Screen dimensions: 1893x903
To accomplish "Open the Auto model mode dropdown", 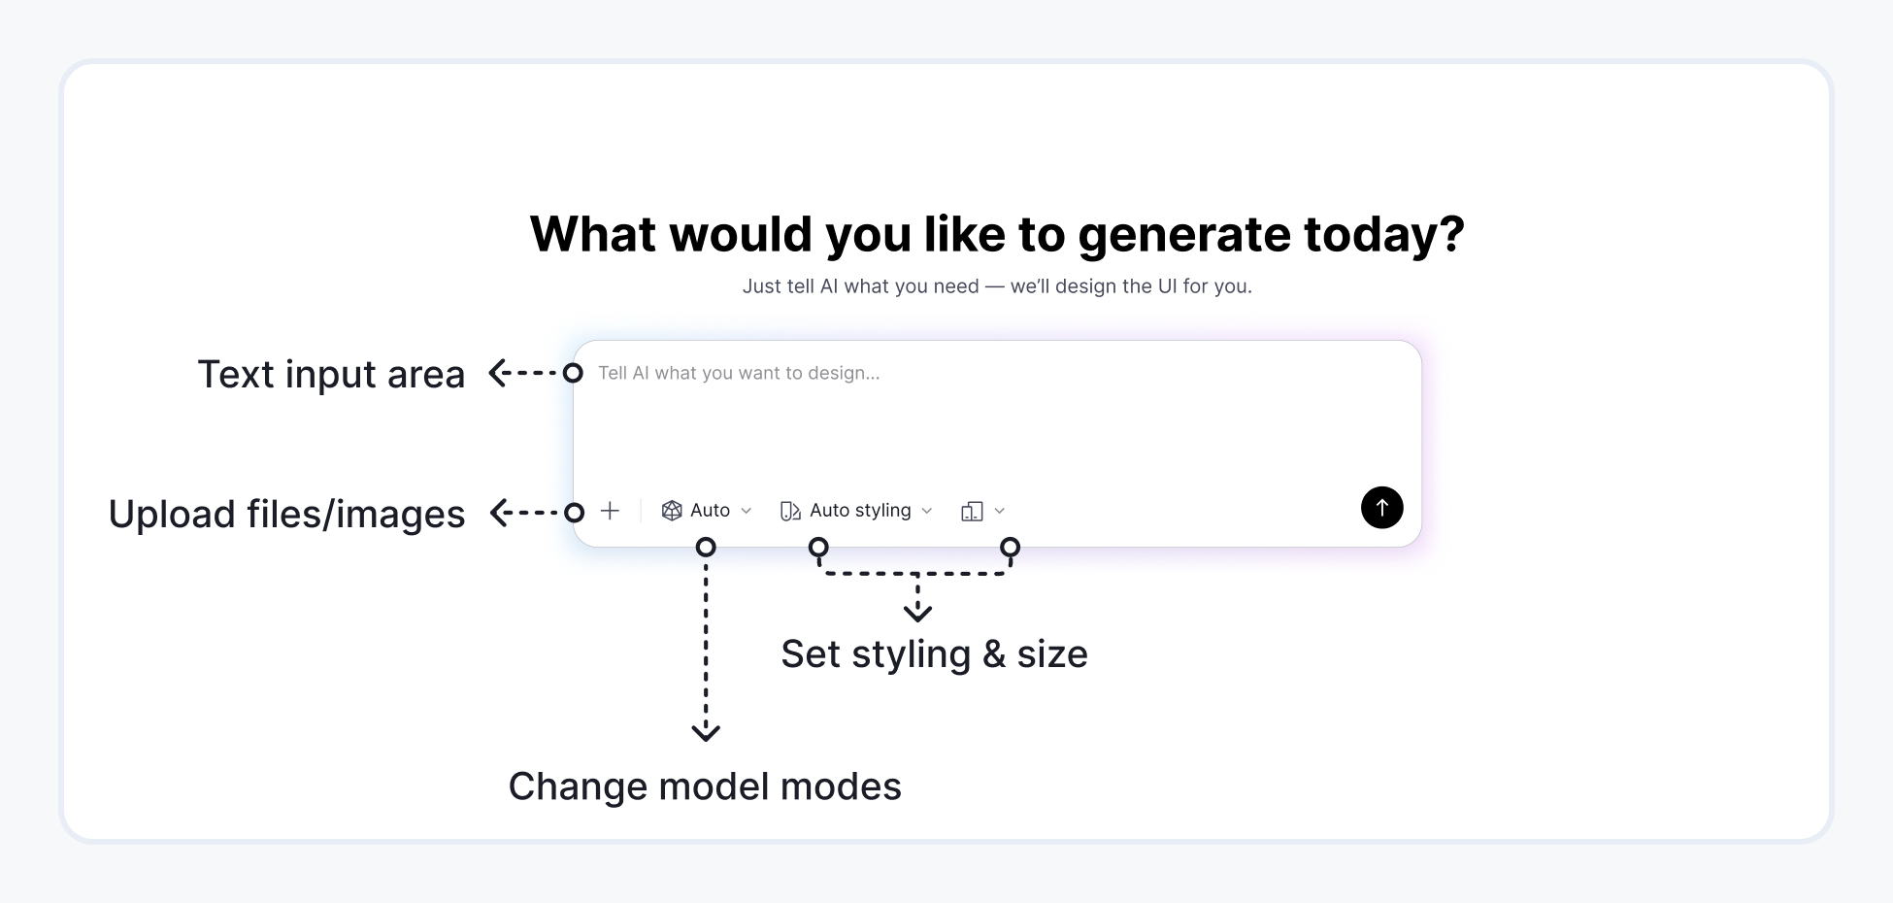I will pos(747,510).
